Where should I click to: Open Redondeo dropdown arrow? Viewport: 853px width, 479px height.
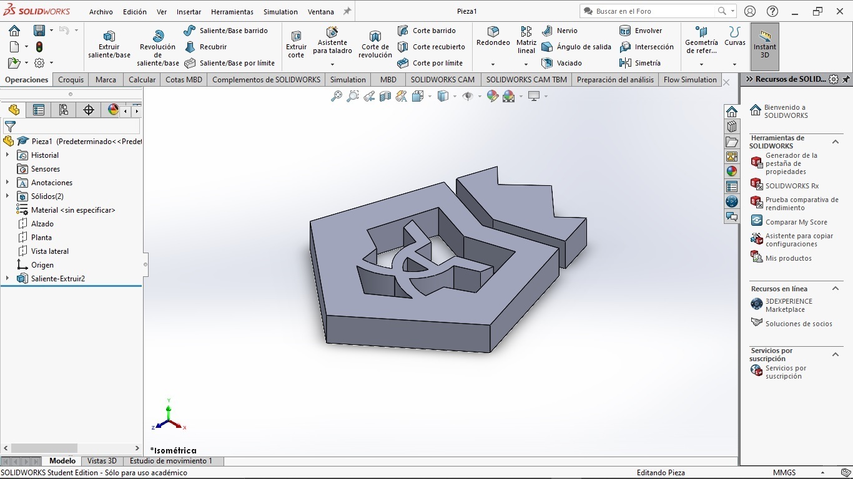(493, 64)
